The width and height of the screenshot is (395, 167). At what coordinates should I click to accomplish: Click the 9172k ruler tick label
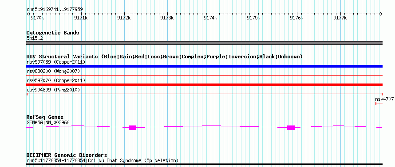coord(124,18)
